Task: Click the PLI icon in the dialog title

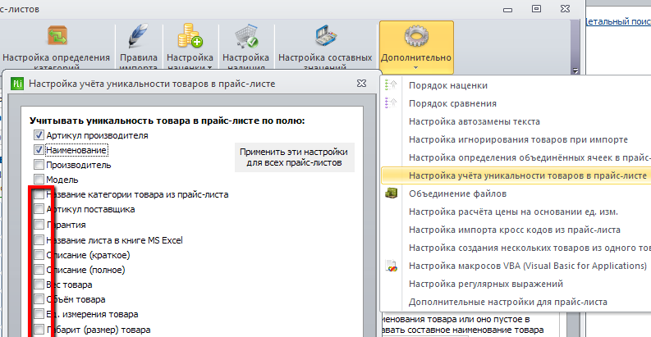Action: point(17,84)
